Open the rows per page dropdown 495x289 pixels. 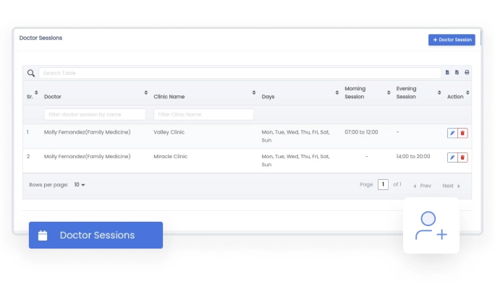pos(79,186)
